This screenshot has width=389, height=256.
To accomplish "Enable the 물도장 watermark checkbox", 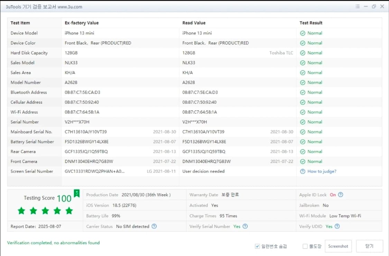I will pyautogui.click(x=305, y=246).
